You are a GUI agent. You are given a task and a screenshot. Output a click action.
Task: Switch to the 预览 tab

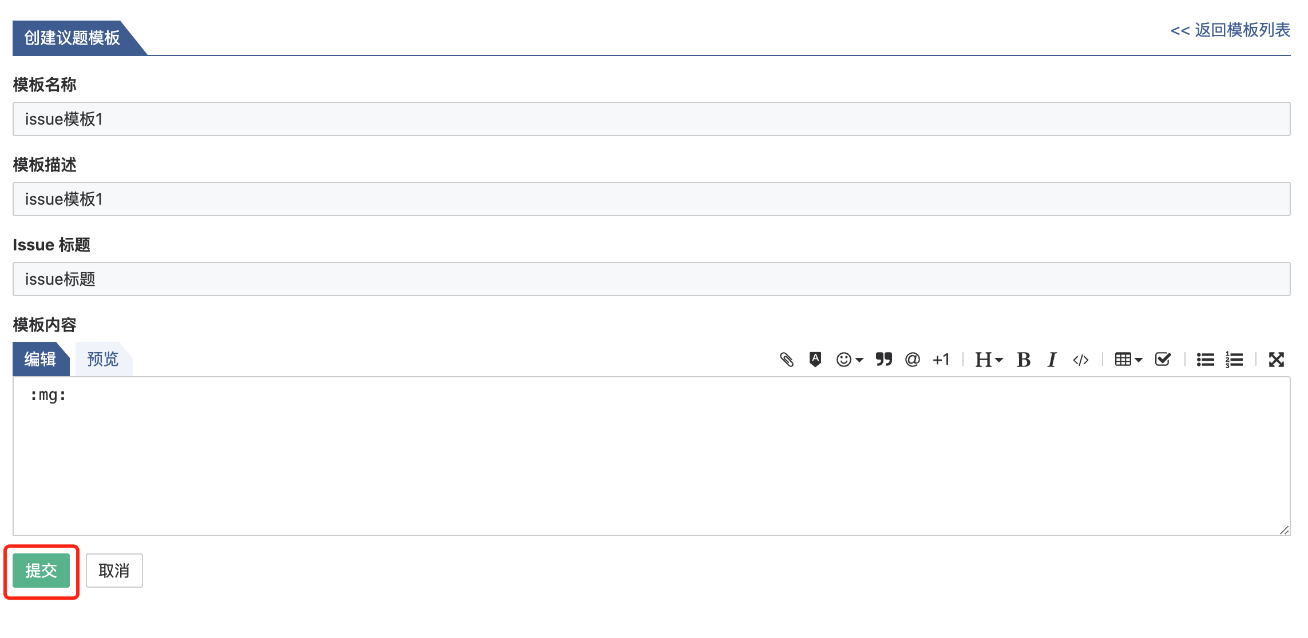[103, 359]
